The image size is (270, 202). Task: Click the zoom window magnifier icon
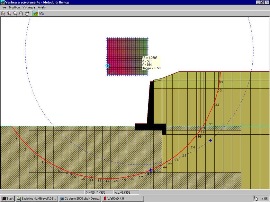coord(21,13)
